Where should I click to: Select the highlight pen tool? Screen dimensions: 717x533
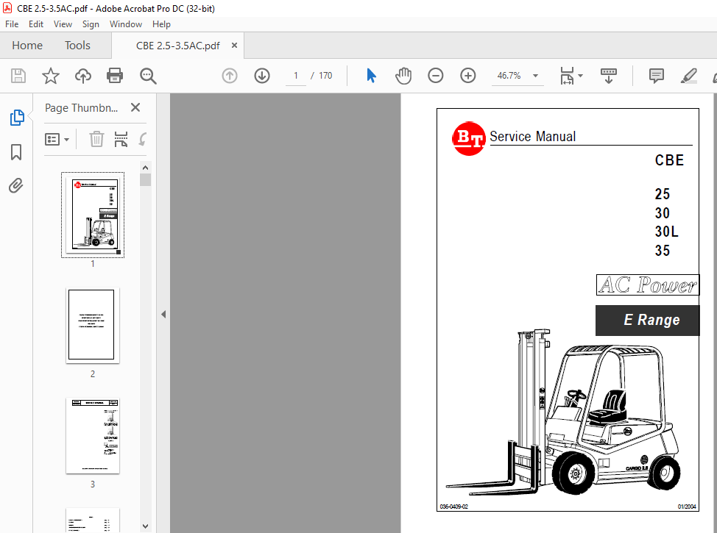[x=688, y=76]
